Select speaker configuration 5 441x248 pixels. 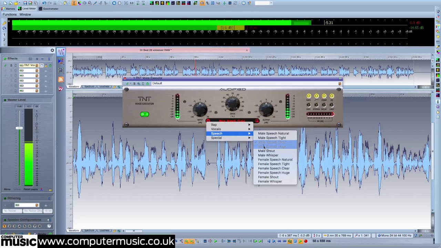(x=24, y=226)
